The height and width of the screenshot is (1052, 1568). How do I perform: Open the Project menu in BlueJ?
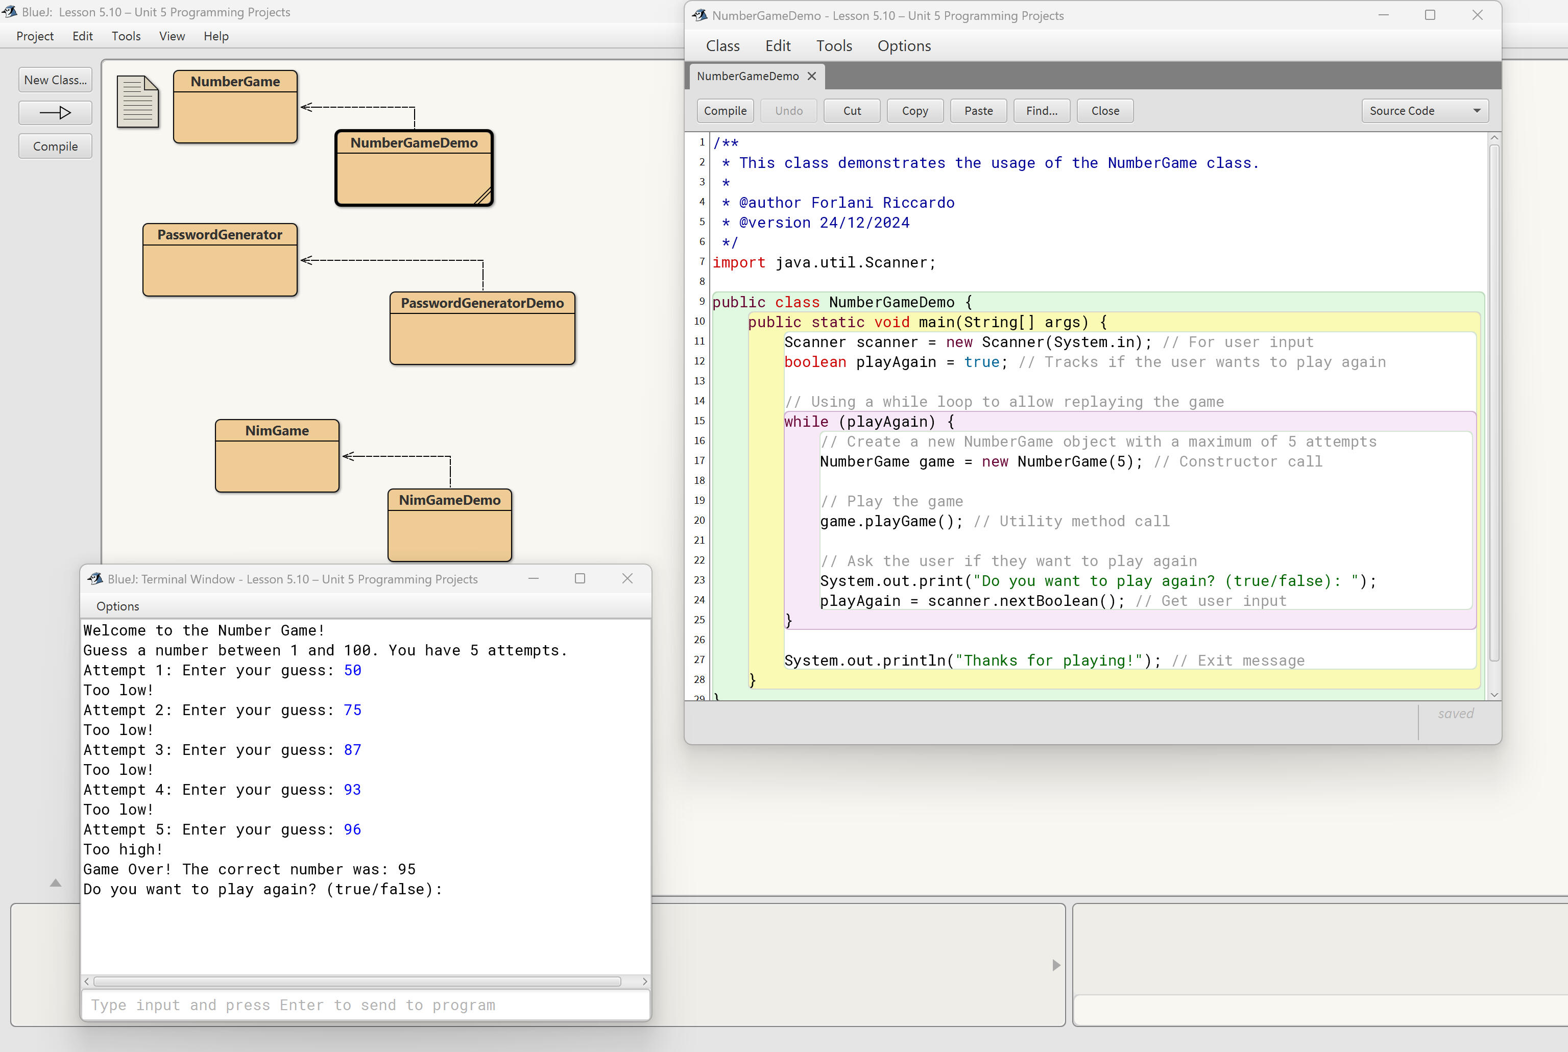pos(34,36)
